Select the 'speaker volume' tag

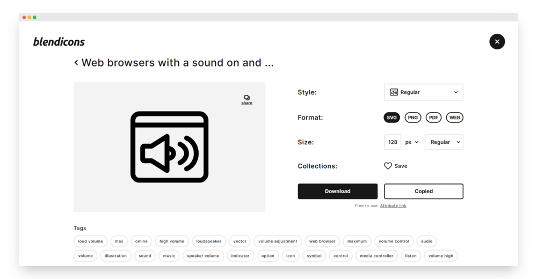click(x=203, y=256)
